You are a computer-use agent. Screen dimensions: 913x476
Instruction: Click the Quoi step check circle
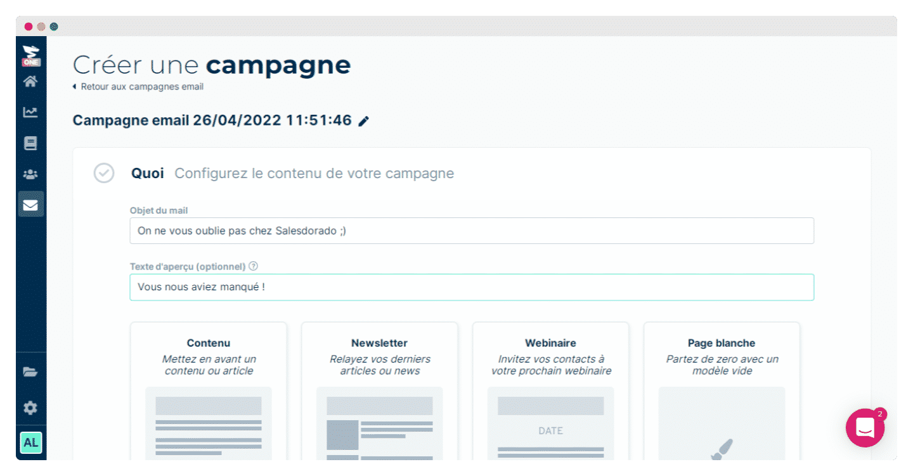coord(104,173)
